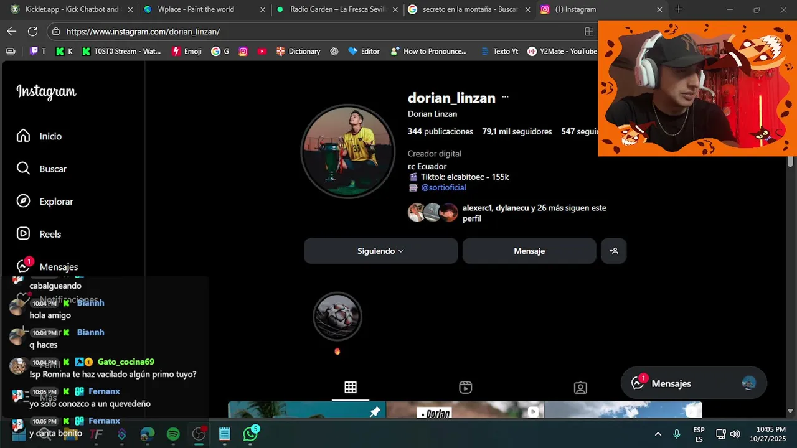Screen dimensions: 797x448
Task: Switch to the Reels profile tab
Action: coord(465,388)
